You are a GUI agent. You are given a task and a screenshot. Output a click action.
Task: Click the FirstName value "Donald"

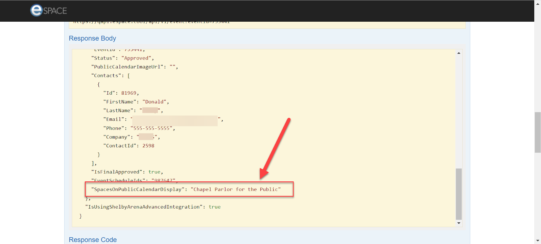coord(154,102)
